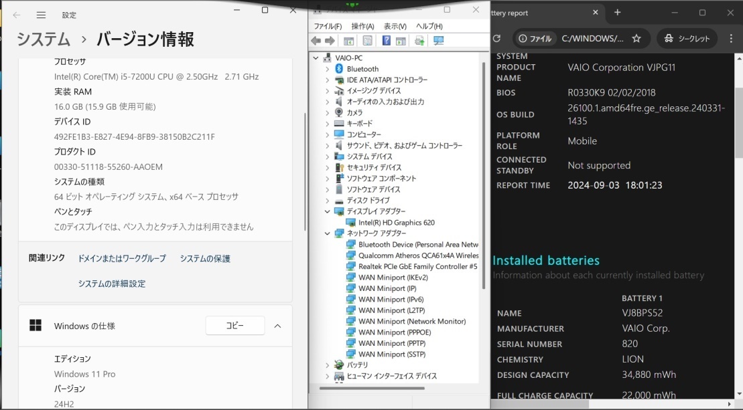743x410 pixels.
Task: Expand the Bluetooth category
Action: tap(328, 69)
